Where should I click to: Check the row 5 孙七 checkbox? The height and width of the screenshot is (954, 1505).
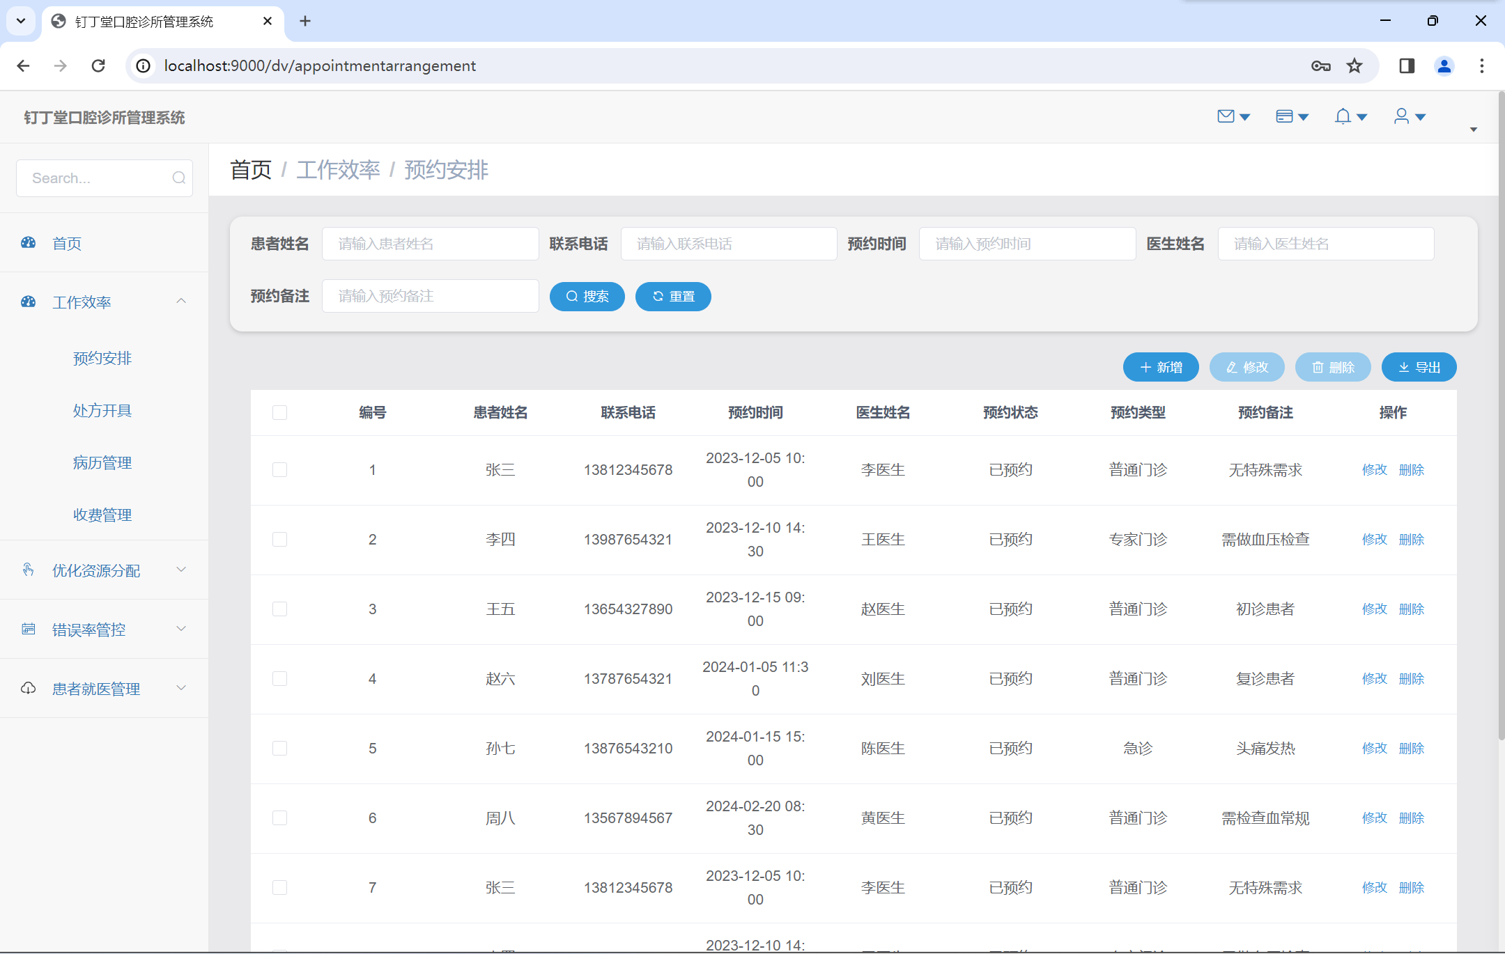pyautogui.click(x=279, y=749)
